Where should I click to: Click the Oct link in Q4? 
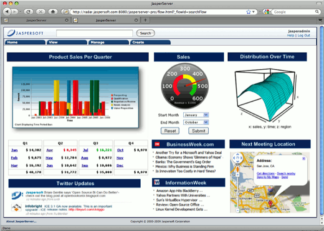pos(120,150)
